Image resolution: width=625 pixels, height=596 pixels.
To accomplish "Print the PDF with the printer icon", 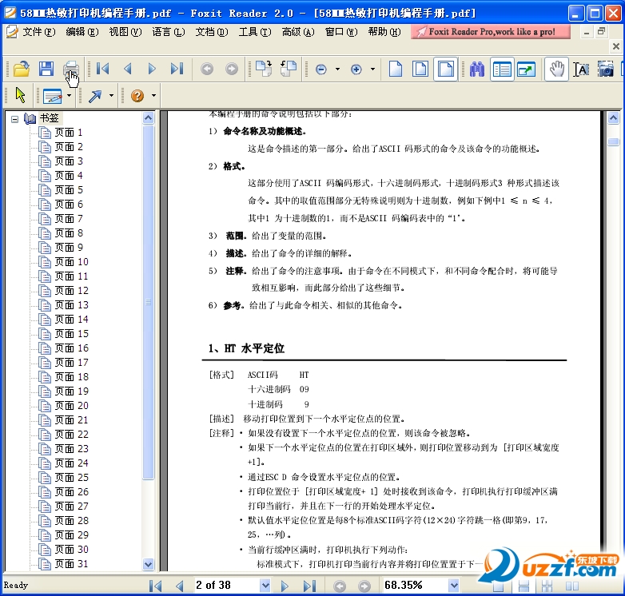I will [71, 69].
